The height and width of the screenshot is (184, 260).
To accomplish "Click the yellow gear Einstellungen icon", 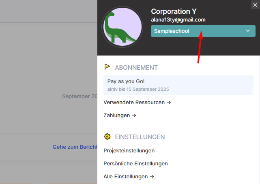I will coord(107,137).
